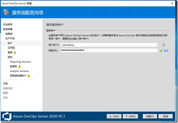Click the 测试 link

click(x=166, y=51)
